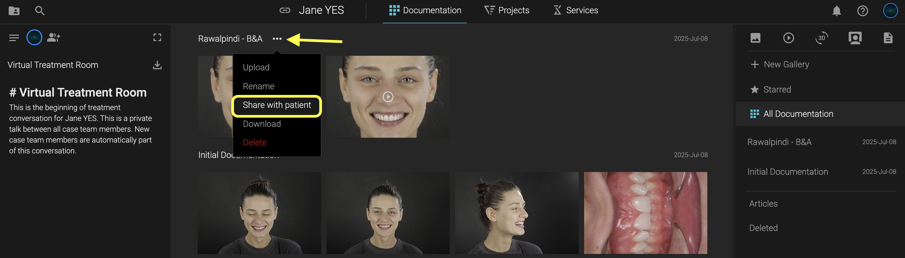Open Deleted section
The width and height of the screenshot is (905, 258).
[763, 228]
